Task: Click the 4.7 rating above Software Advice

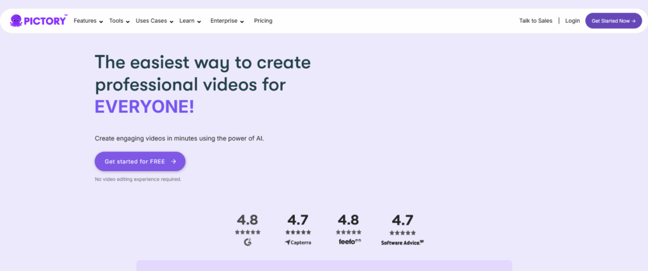Action: click(x=402, y=220)
